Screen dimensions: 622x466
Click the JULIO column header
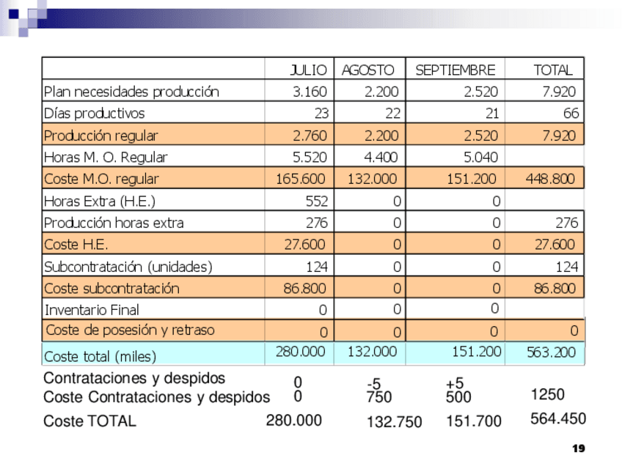tap(308, 70)
